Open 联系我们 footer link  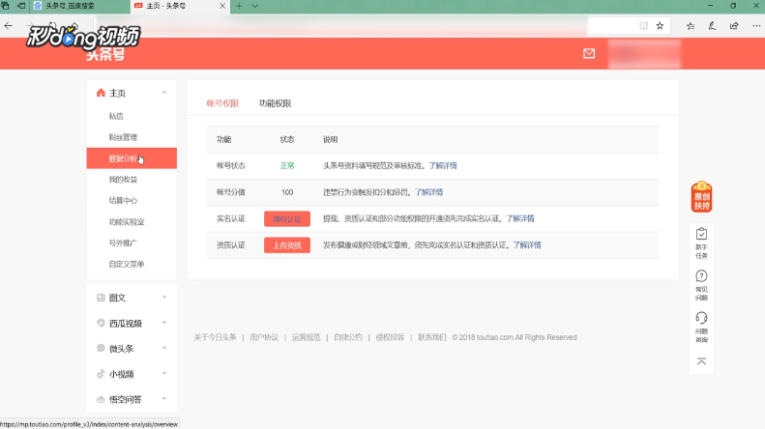pos(431,337)
